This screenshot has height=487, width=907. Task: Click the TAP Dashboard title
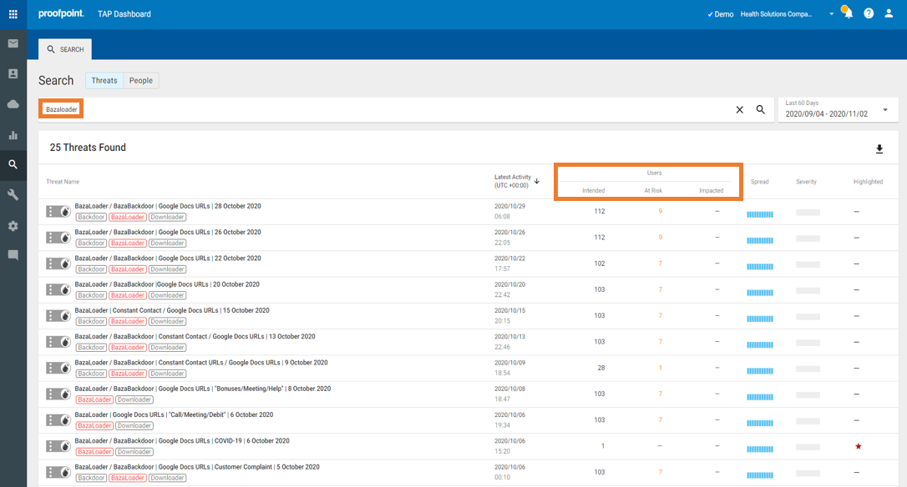click(124, 14)
